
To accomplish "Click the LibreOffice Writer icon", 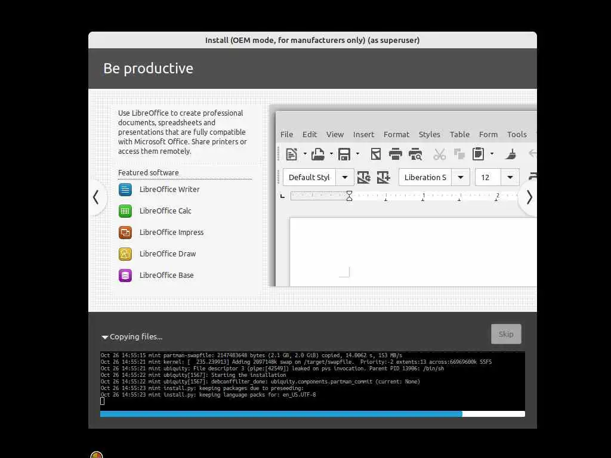I will click(125, 190).
